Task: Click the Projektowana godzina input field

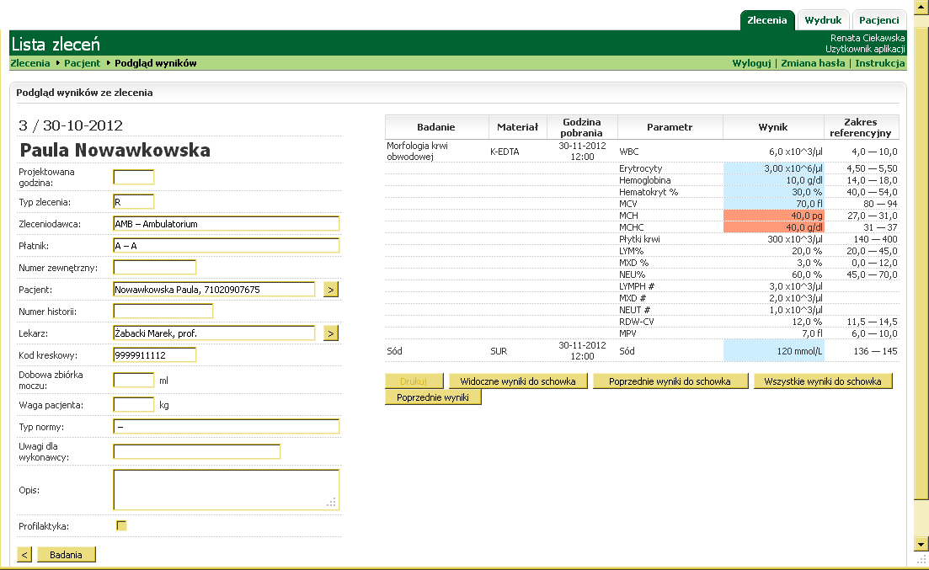Action: (x=134, y=177)
